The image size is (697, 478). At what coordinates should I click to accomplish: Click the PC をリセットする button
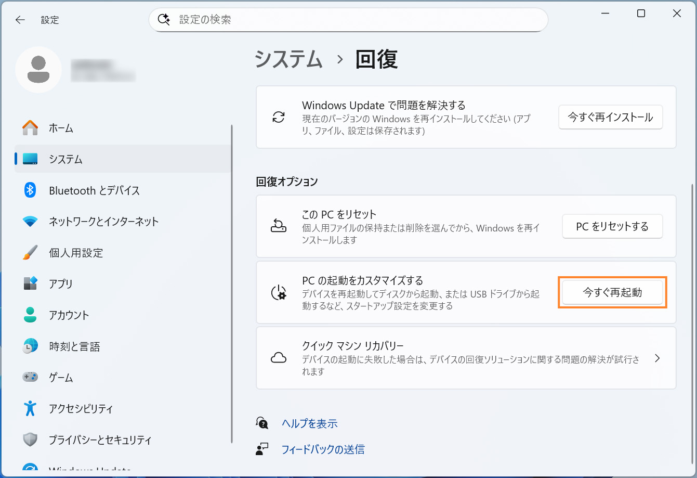click(x=612, y=226)
